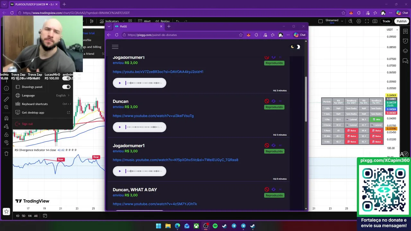Screen dimensions: 411x231
Task: Replay icon on Duncan donation
Action: coord(274,101)
